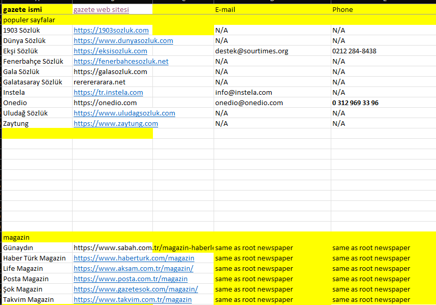The width and height of the screenshot is (436, 305).
Task: Open the gazetesok.com/magazin link
Action: [x=136, y=289]
